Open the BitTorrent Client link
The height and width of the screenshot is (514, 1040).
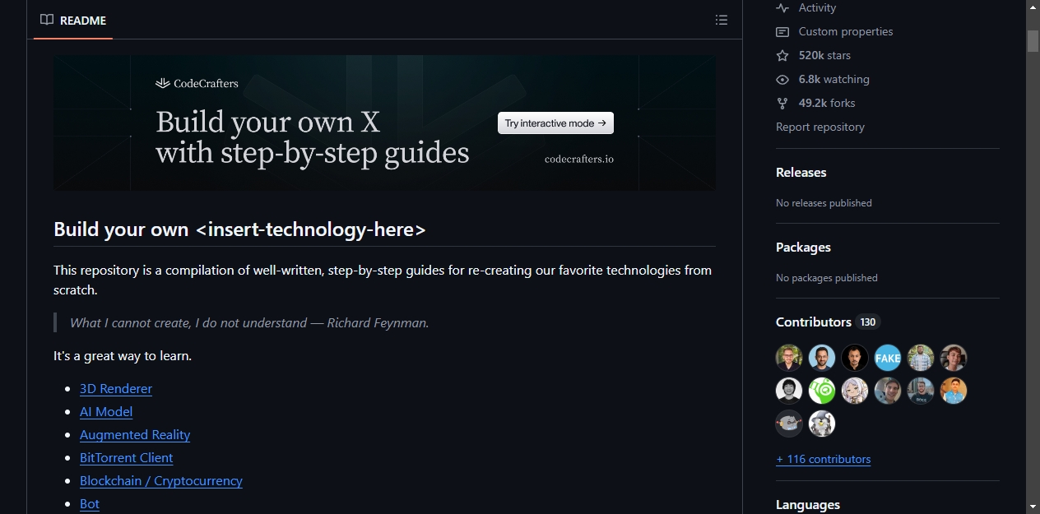[127, 457]
